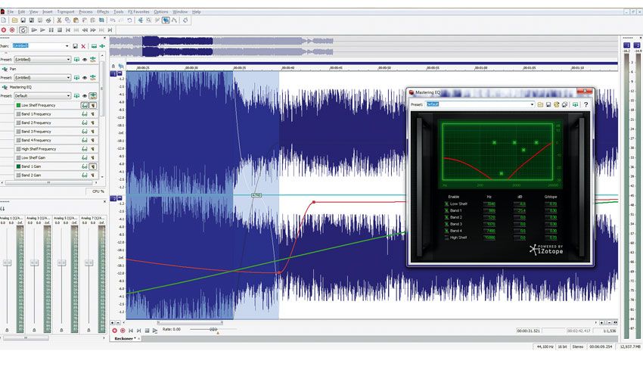The image size is (643, 382).
Task: Toggle Loop Playback in the transport bar
Action: (23, 30)
